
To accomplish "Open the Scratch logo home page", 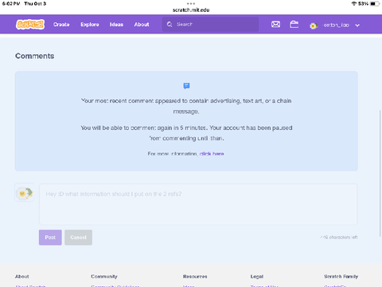I will coord(30,25).
